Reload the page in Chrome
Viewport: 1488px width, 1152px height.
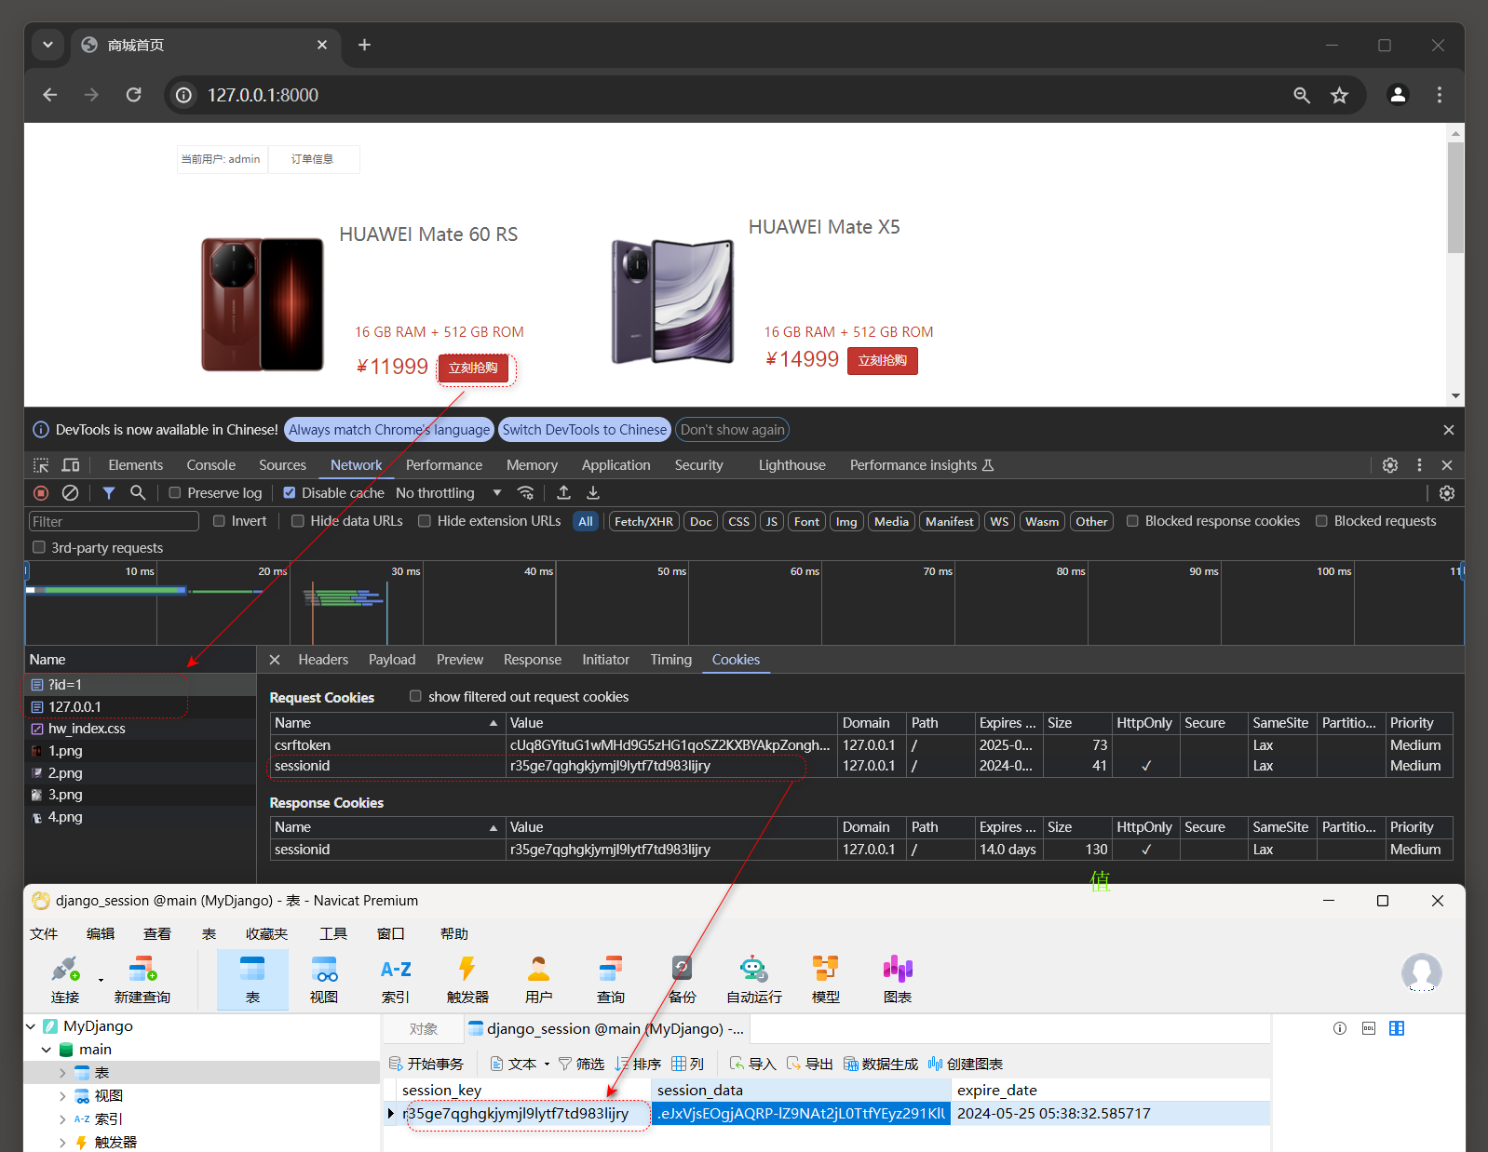133,95
